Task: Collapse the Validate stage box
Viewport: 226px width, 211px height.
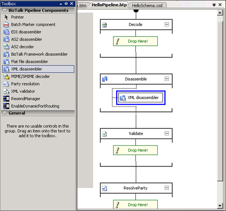Action: 167,133
